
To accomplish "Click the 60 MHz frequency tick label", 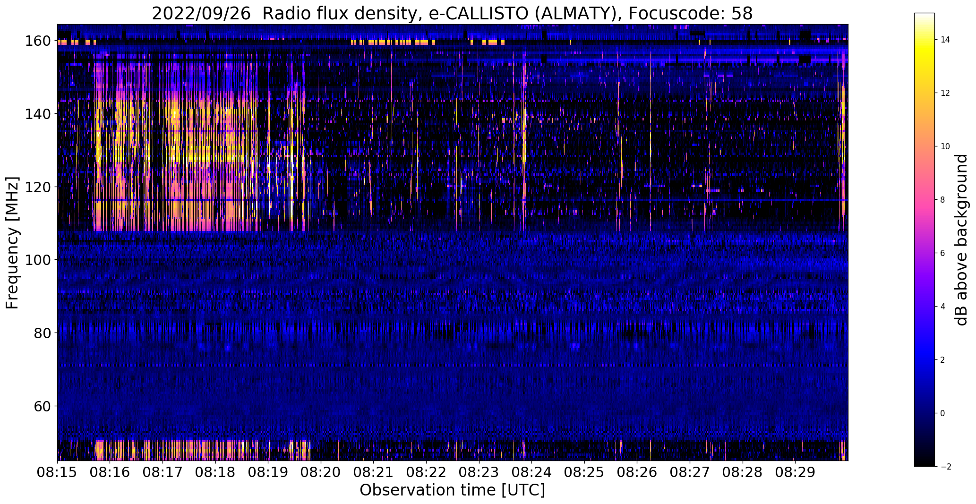I will [x=43, y=406].
